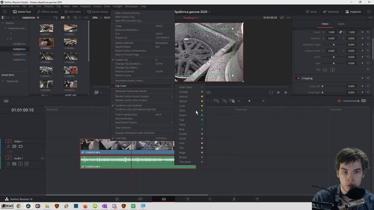374x210 pixels.
Task: Toggle Link Clips option
Action: click(x=143, y=138)
